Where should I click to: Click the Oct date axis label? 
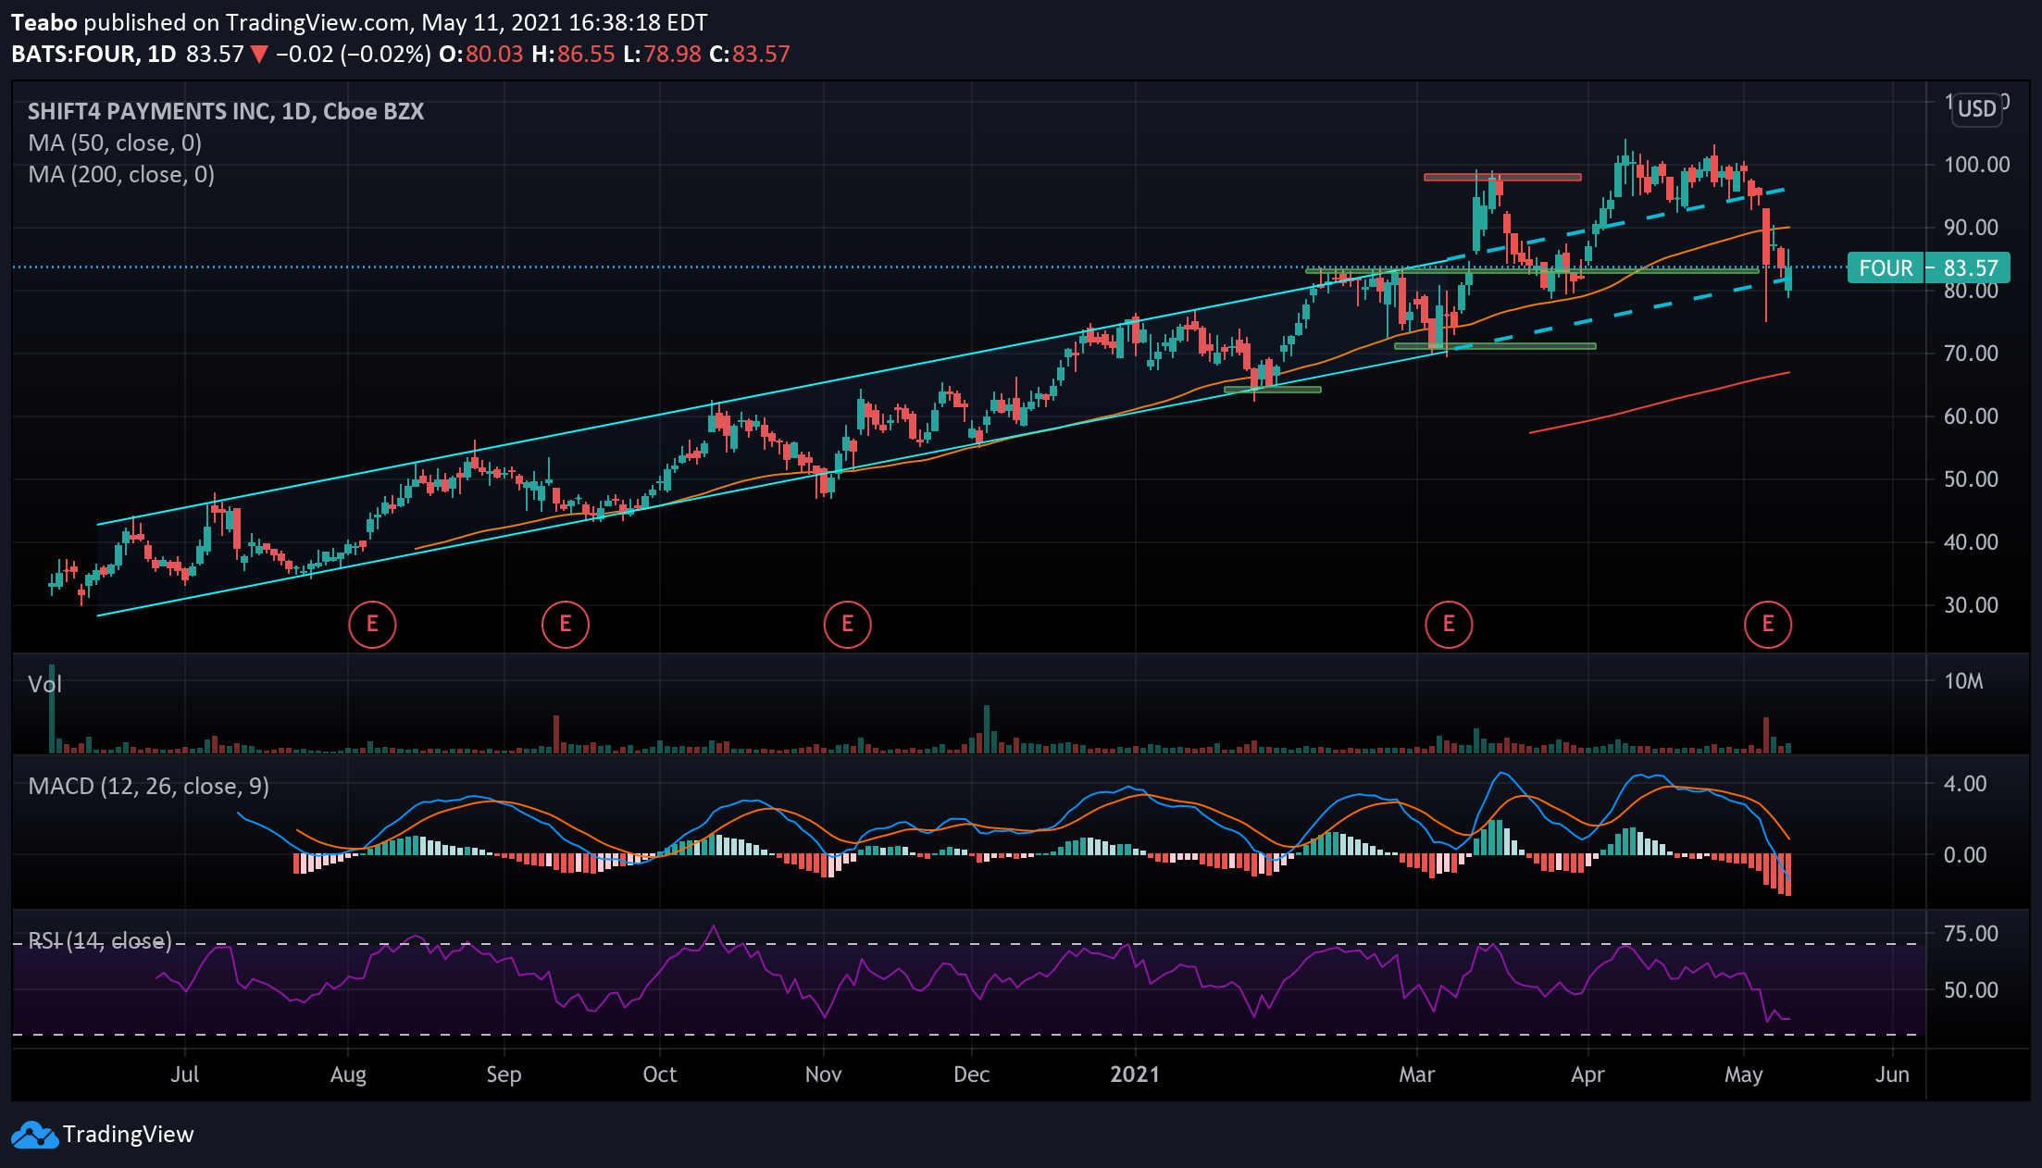coord(660,1075)
